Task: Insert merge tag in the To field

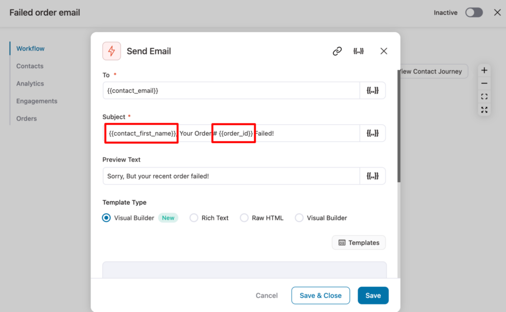Action: click(x=373, y=91)
